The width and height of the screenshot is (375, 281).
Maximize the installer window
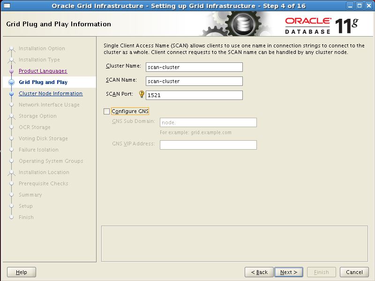coord(360,6)
